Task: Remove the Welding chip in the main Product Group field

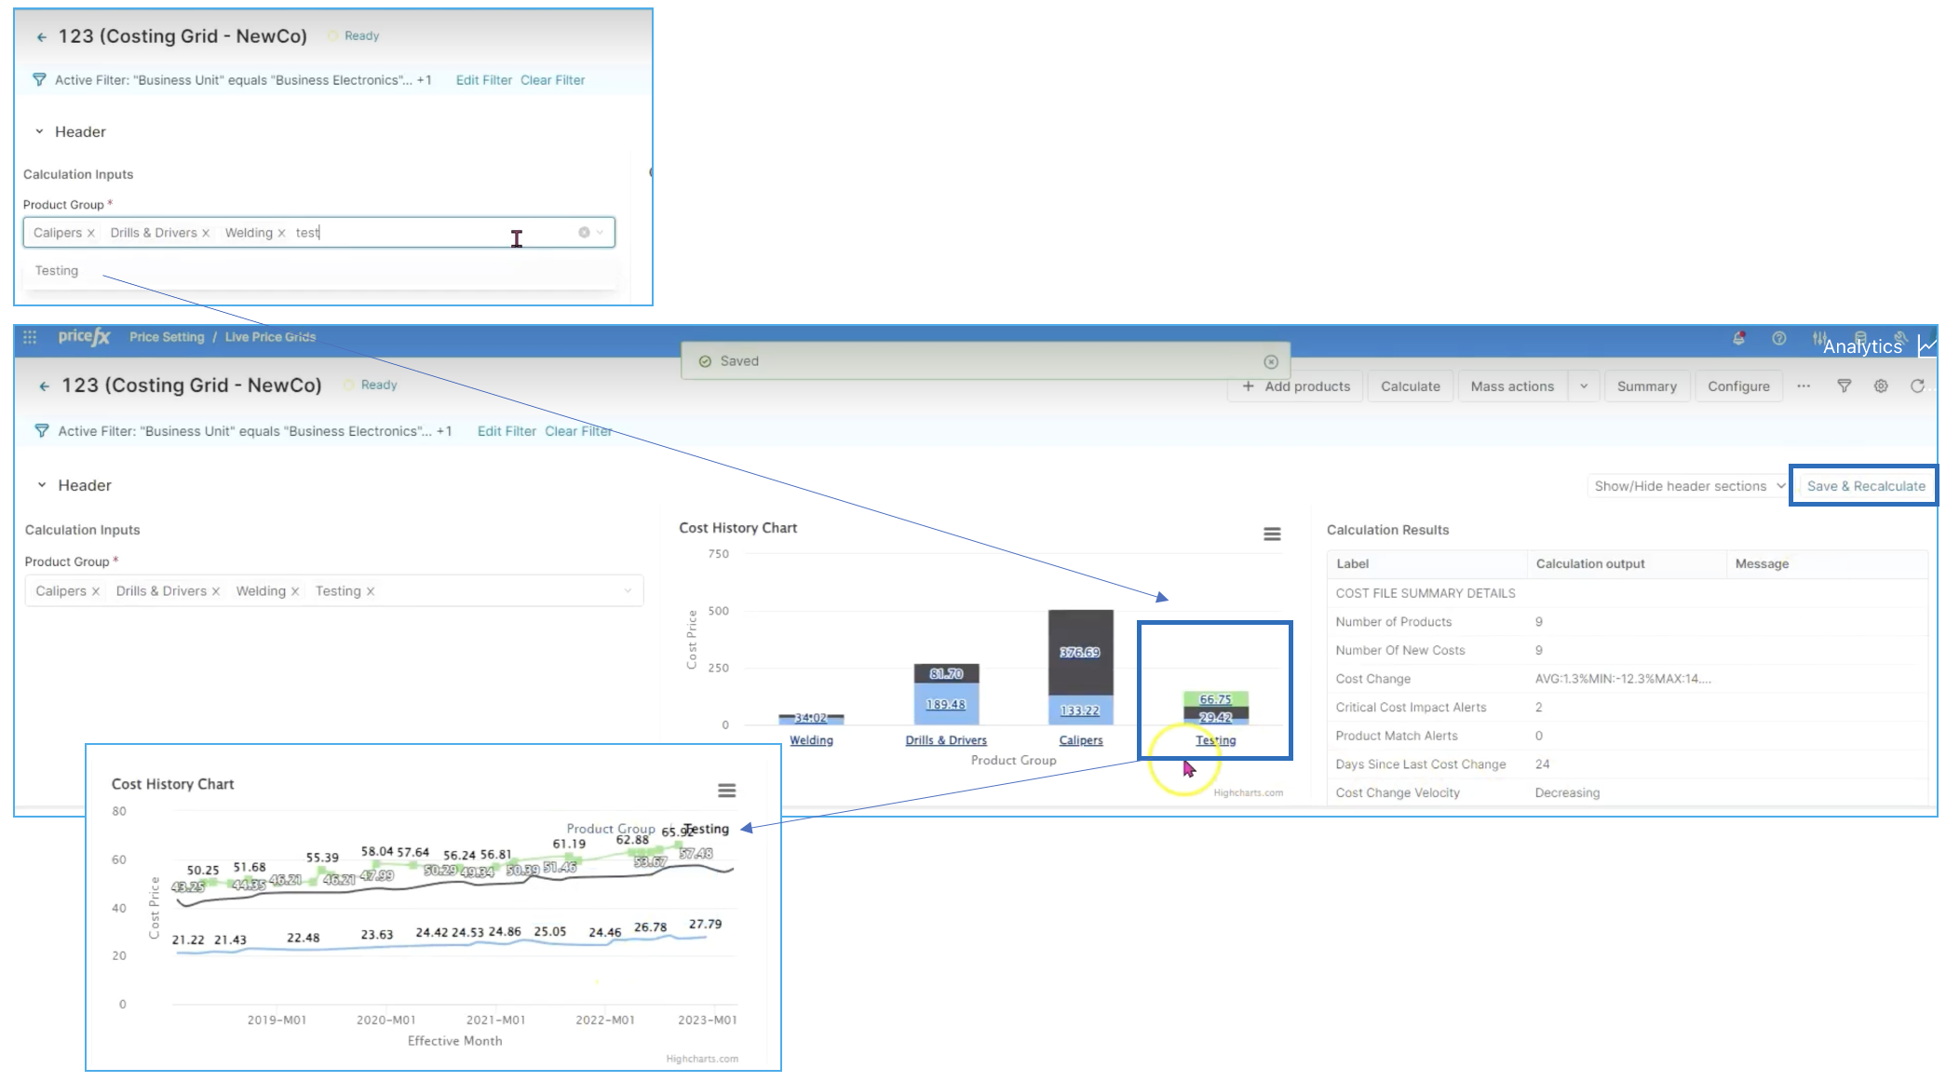Action: (295, 591)
